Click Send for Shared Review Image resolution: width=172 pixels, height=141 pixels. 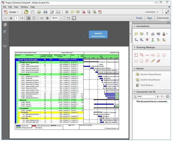[151, 74]
